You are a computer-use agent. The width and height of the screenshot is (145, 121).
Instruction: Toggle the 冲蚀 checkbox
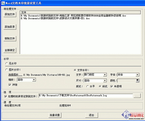pos(10,85)
